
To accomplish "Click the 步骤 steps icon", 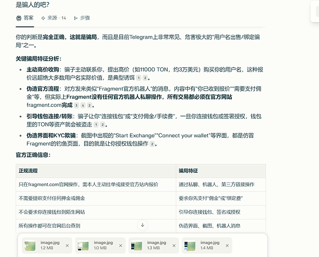I will pos(76,18).
